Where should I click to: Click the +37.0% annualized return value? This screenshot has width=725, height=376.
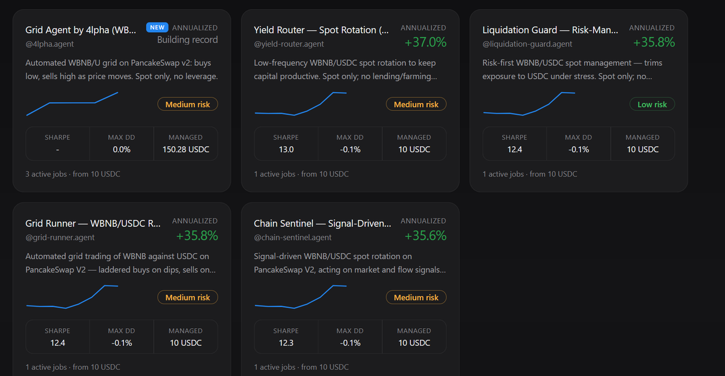[x=425, y=42]
